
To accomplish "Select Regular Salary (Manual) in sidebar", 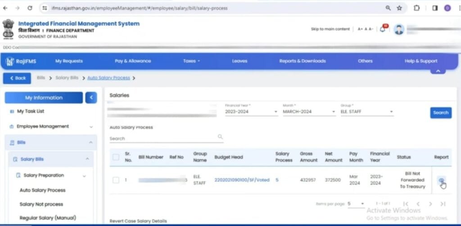I will [48, 218].
